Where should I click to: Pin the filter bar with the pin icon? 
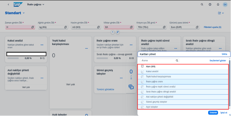click(x=118, y=32)
